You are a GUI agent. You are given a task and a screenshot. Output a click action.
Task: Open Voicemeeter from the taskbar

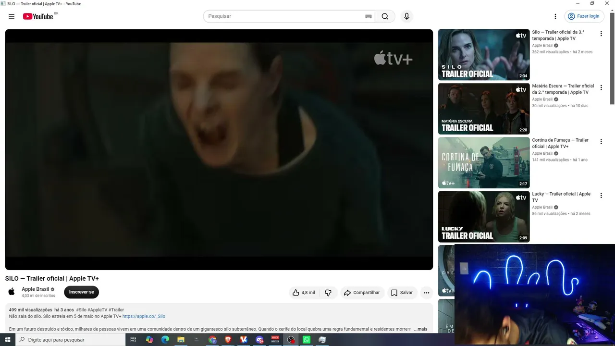275,340
